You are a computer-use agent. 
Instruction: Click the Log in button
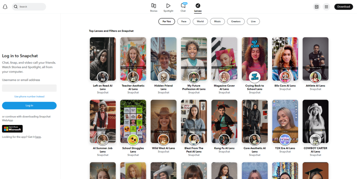click(x=29, y=105)
